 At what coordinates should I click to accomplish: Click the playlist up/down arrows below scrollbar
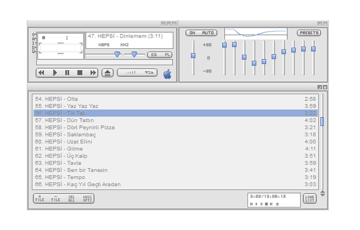[322, 194]
